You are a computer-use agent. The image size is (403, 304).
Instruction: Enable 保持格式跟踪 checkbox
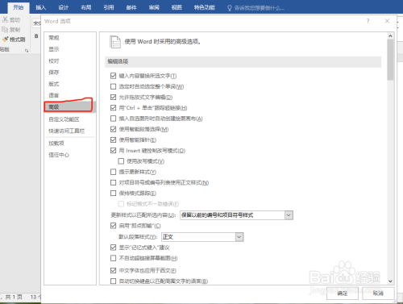114,193
